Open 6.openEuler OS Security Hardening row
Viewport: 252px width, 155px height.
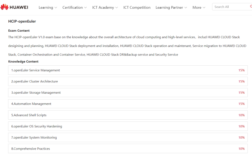[x=128, y=126]
